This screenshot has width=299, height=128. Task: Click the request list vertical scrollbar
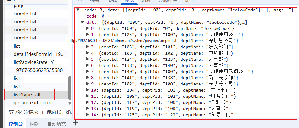tap(70, 89)
